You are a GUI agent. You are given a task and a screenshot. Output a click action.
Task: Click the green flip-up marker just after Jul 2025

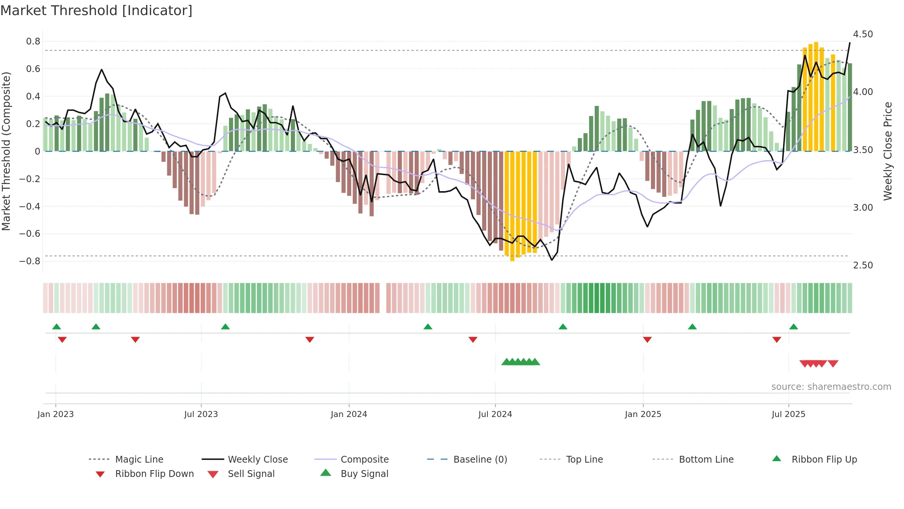pyautogui.click(x=794, y=327)
